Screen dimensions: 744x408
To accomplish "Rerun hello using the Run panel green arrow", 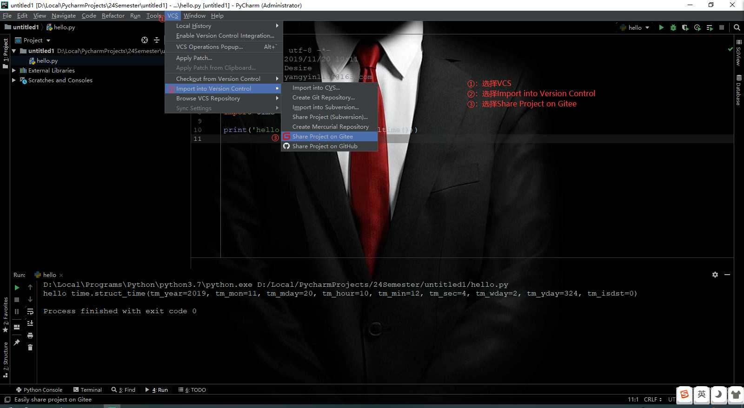I will coord(17,288).
